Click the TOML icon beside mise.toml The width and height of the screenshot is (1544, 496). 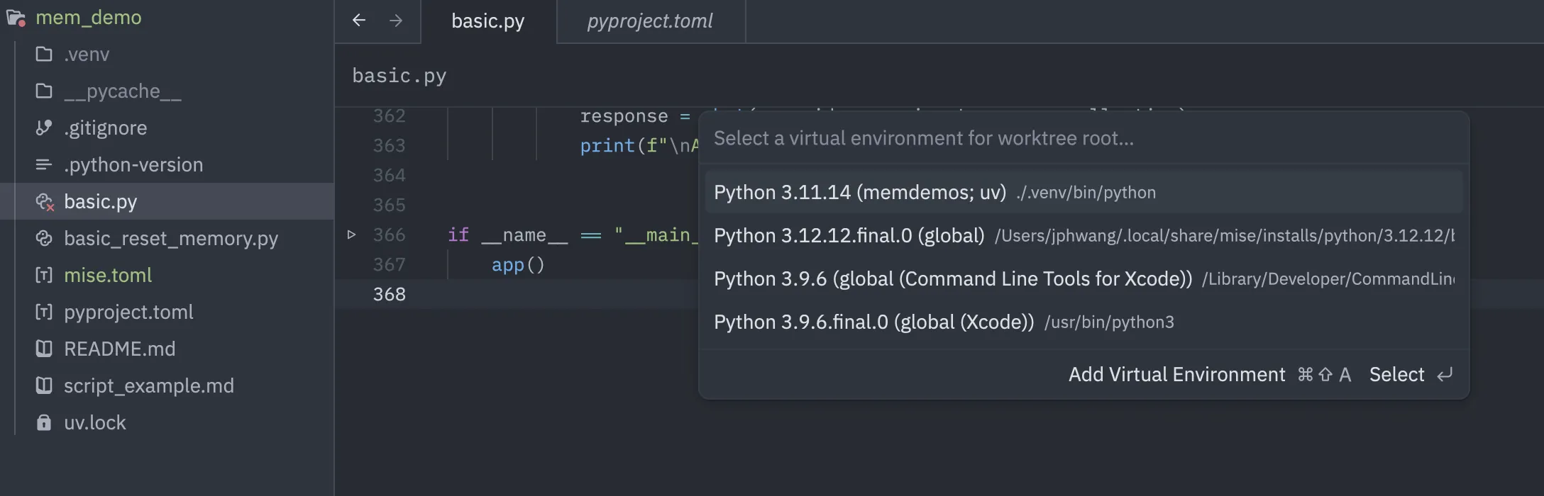pyautogui.click(x=44, y=275)
